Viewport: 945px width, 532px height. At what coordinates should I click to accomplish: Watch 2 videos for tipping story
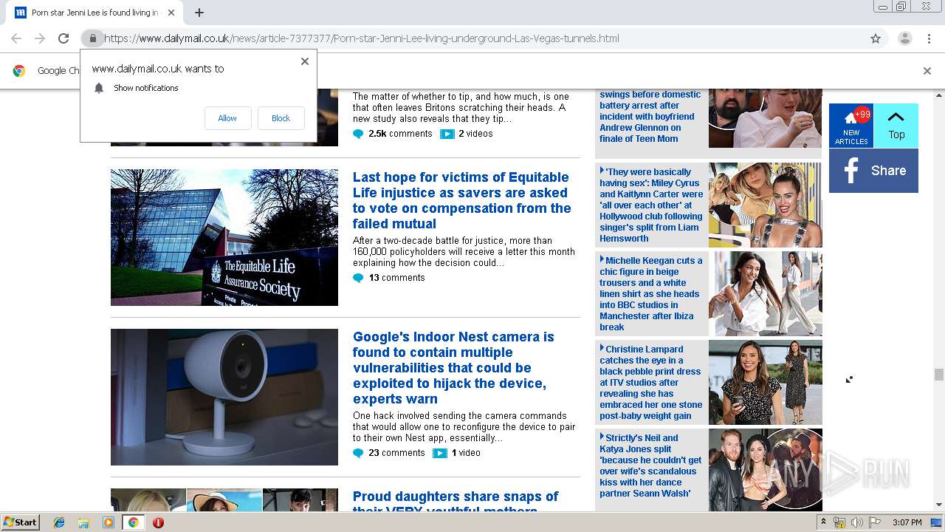point(466,134)
